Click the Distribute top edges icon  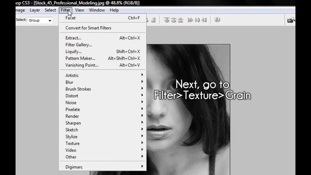click(x=167, y=20)
